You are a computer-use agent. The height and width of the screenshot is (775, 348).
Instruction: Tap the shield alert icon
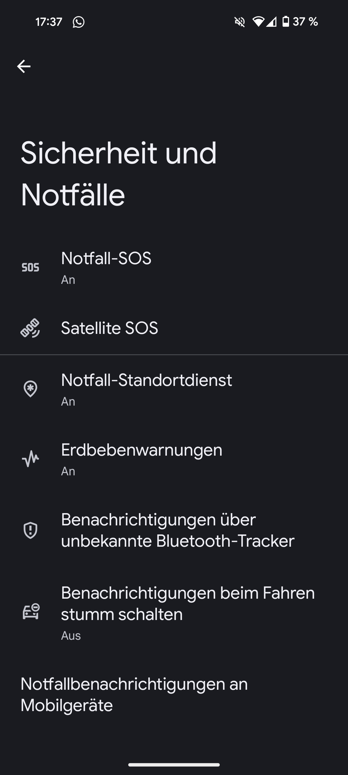pyautogui.click(x=30, y=530)
